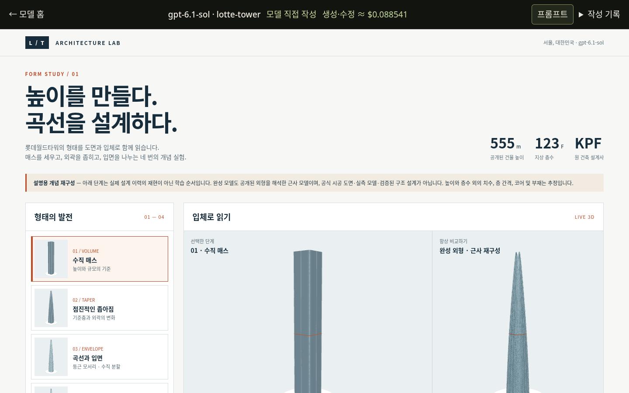Select the 01 / VOLUME 수직 매스 step
This screenshot has width=629, height=393.
coord(100,259)
